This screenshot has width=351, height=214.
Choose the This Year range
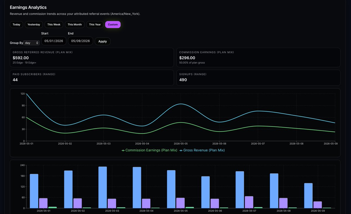click(95, 25)
